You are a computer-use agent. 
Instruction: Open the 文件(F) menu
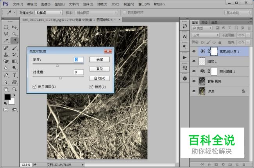click(x=18, y=4)
